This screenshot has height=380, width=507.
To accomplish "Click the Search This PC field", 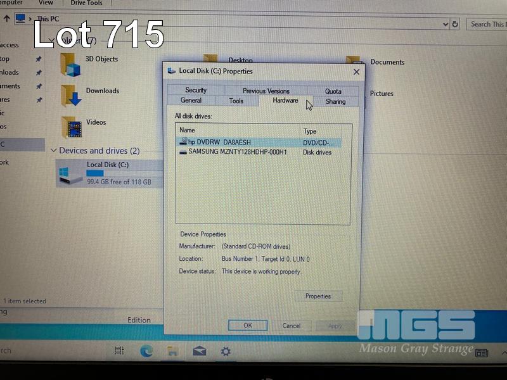I will (487, 24).
